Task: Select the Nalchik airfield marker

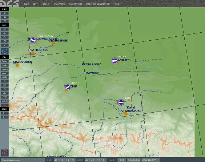Action: 68,87
